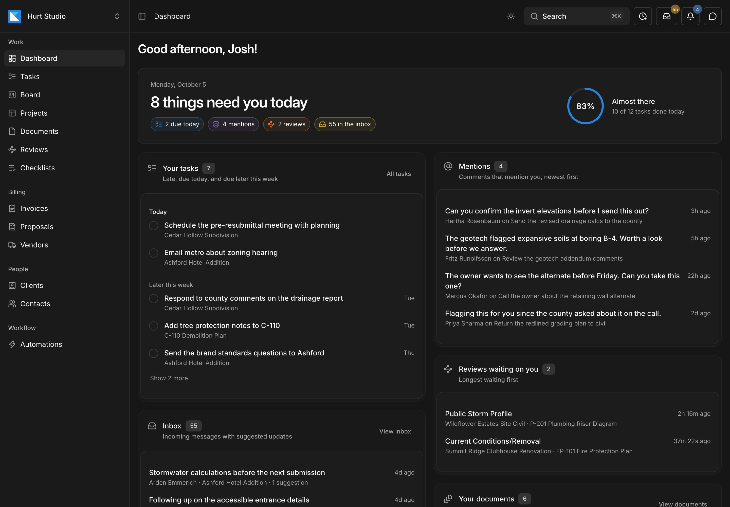This screenshot has width=730, height=507.
Task: Click the Proposals sidebar icon
Action: point(12,226)
